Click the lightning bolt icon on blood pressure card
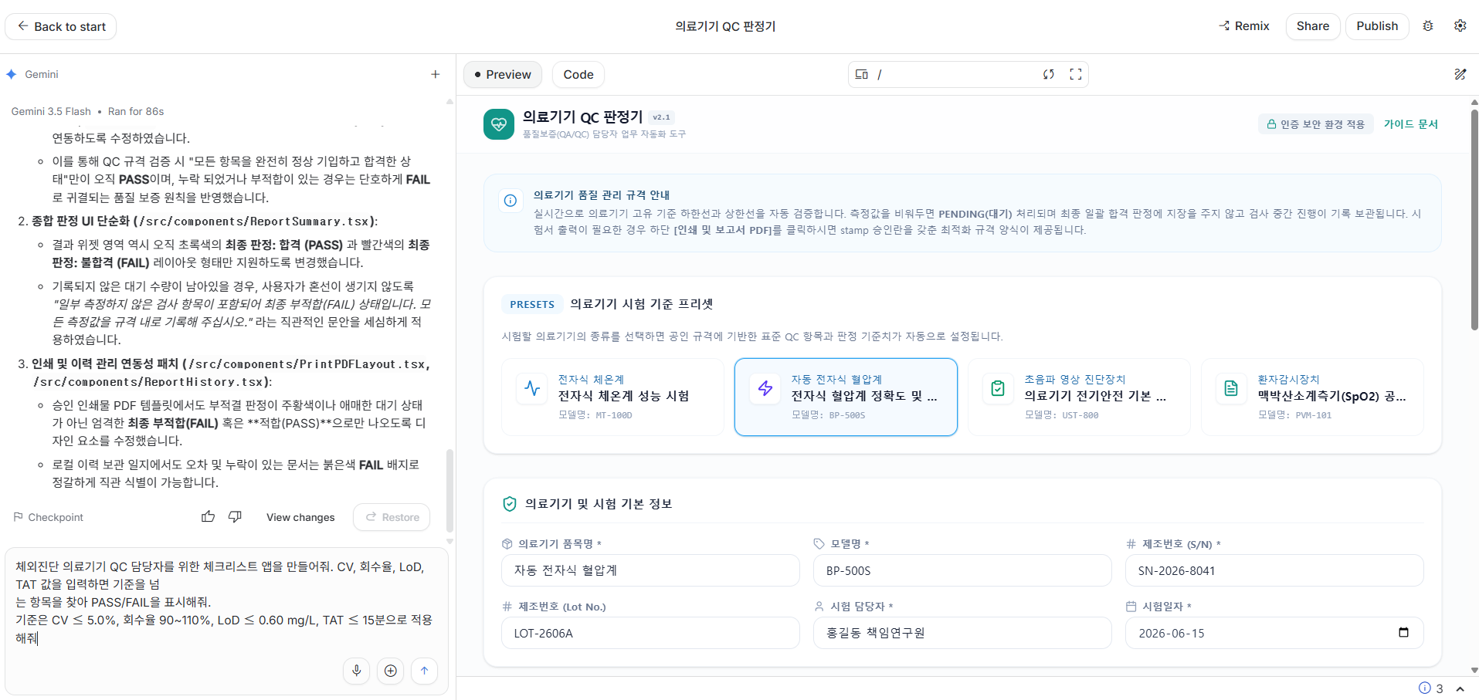This screenshot has height=700, width=1479. click(765, 388)
